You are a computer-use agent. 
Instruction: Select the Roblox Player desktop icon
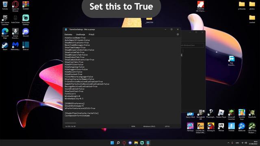click(221, 114)
